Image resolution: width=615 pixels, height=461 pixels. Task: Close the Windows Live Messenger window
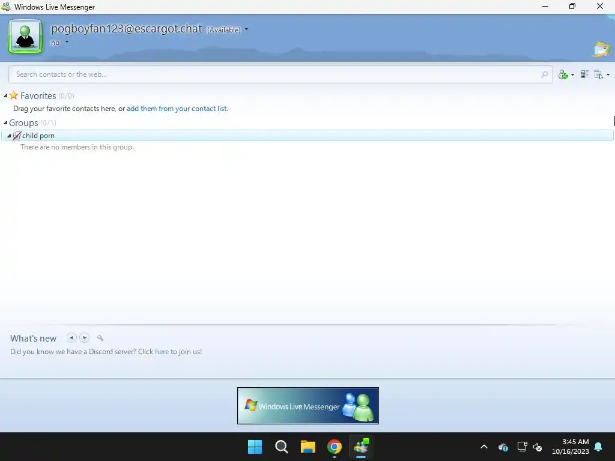[x=600, y=6]
